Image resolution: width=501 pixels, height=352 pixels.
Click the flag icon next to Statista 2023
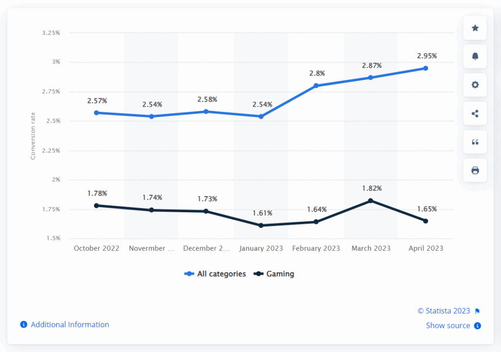coord(478,310)
